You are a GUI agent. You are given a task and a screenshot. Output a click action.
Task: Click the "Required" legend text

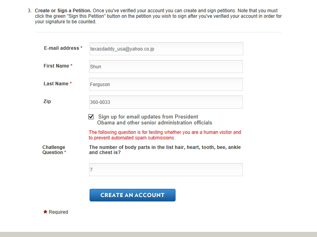pyautogui.click(x=58, y=212)
